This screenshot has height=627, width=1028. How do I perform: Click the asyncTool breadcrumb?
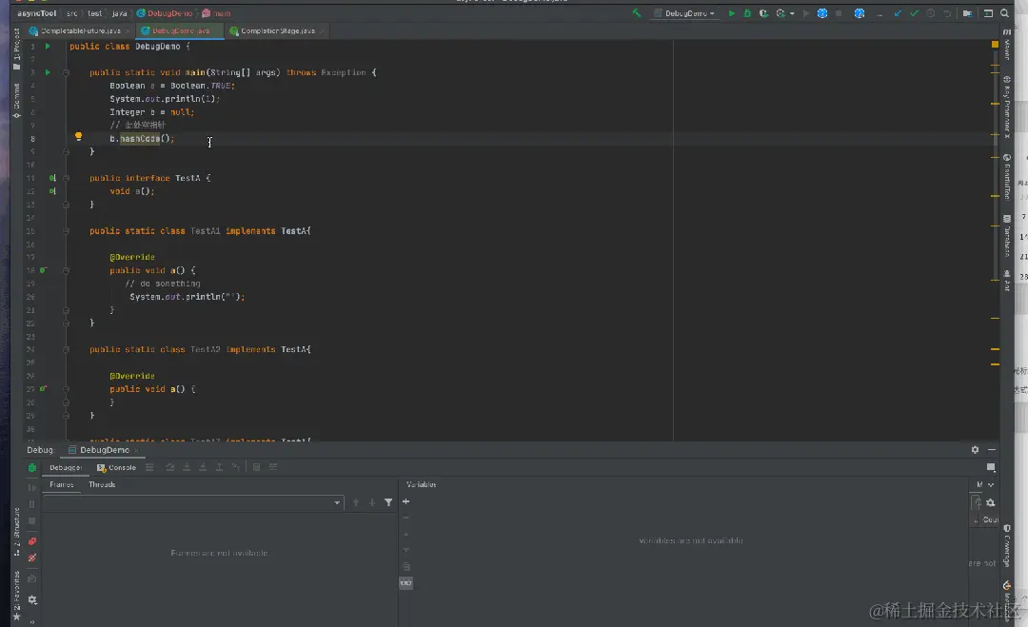tap(37, 13)
